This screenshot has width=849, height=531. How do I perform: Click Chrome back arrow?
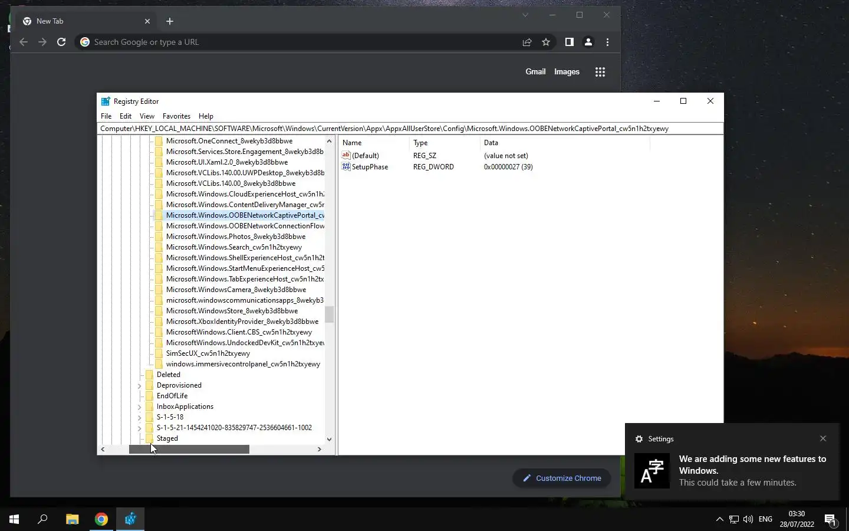[x=24, y=42]
